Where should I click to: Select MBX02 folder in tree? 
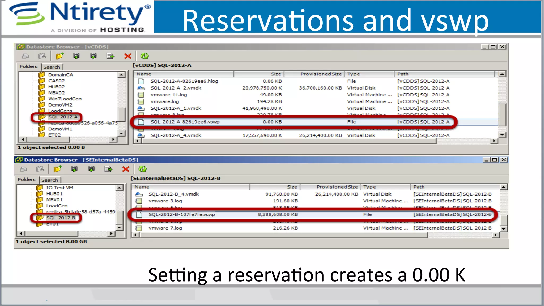pyautogui.click(x=56, y=93)
